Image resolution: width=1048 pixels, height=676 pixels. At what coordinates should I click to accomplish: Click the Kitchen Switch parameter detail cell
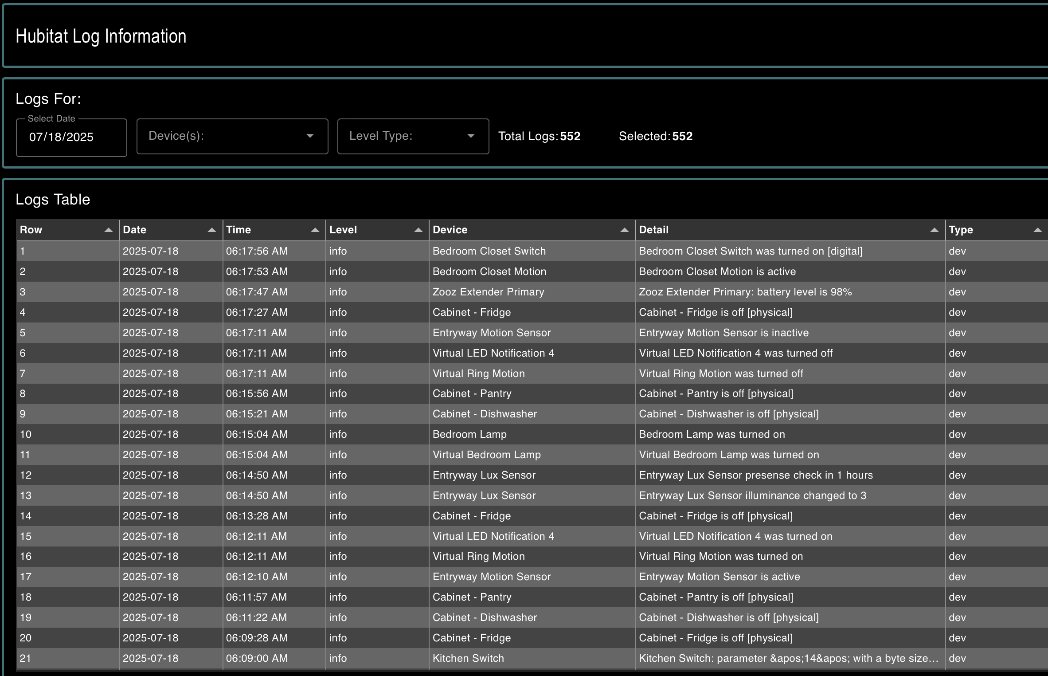[x=788, y=658]
